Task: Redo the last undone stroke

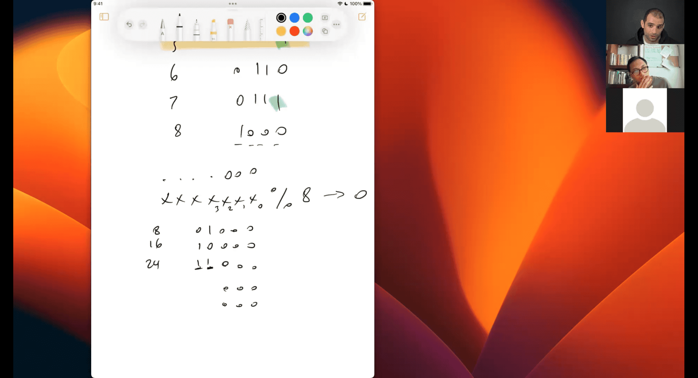Action: 142,25
